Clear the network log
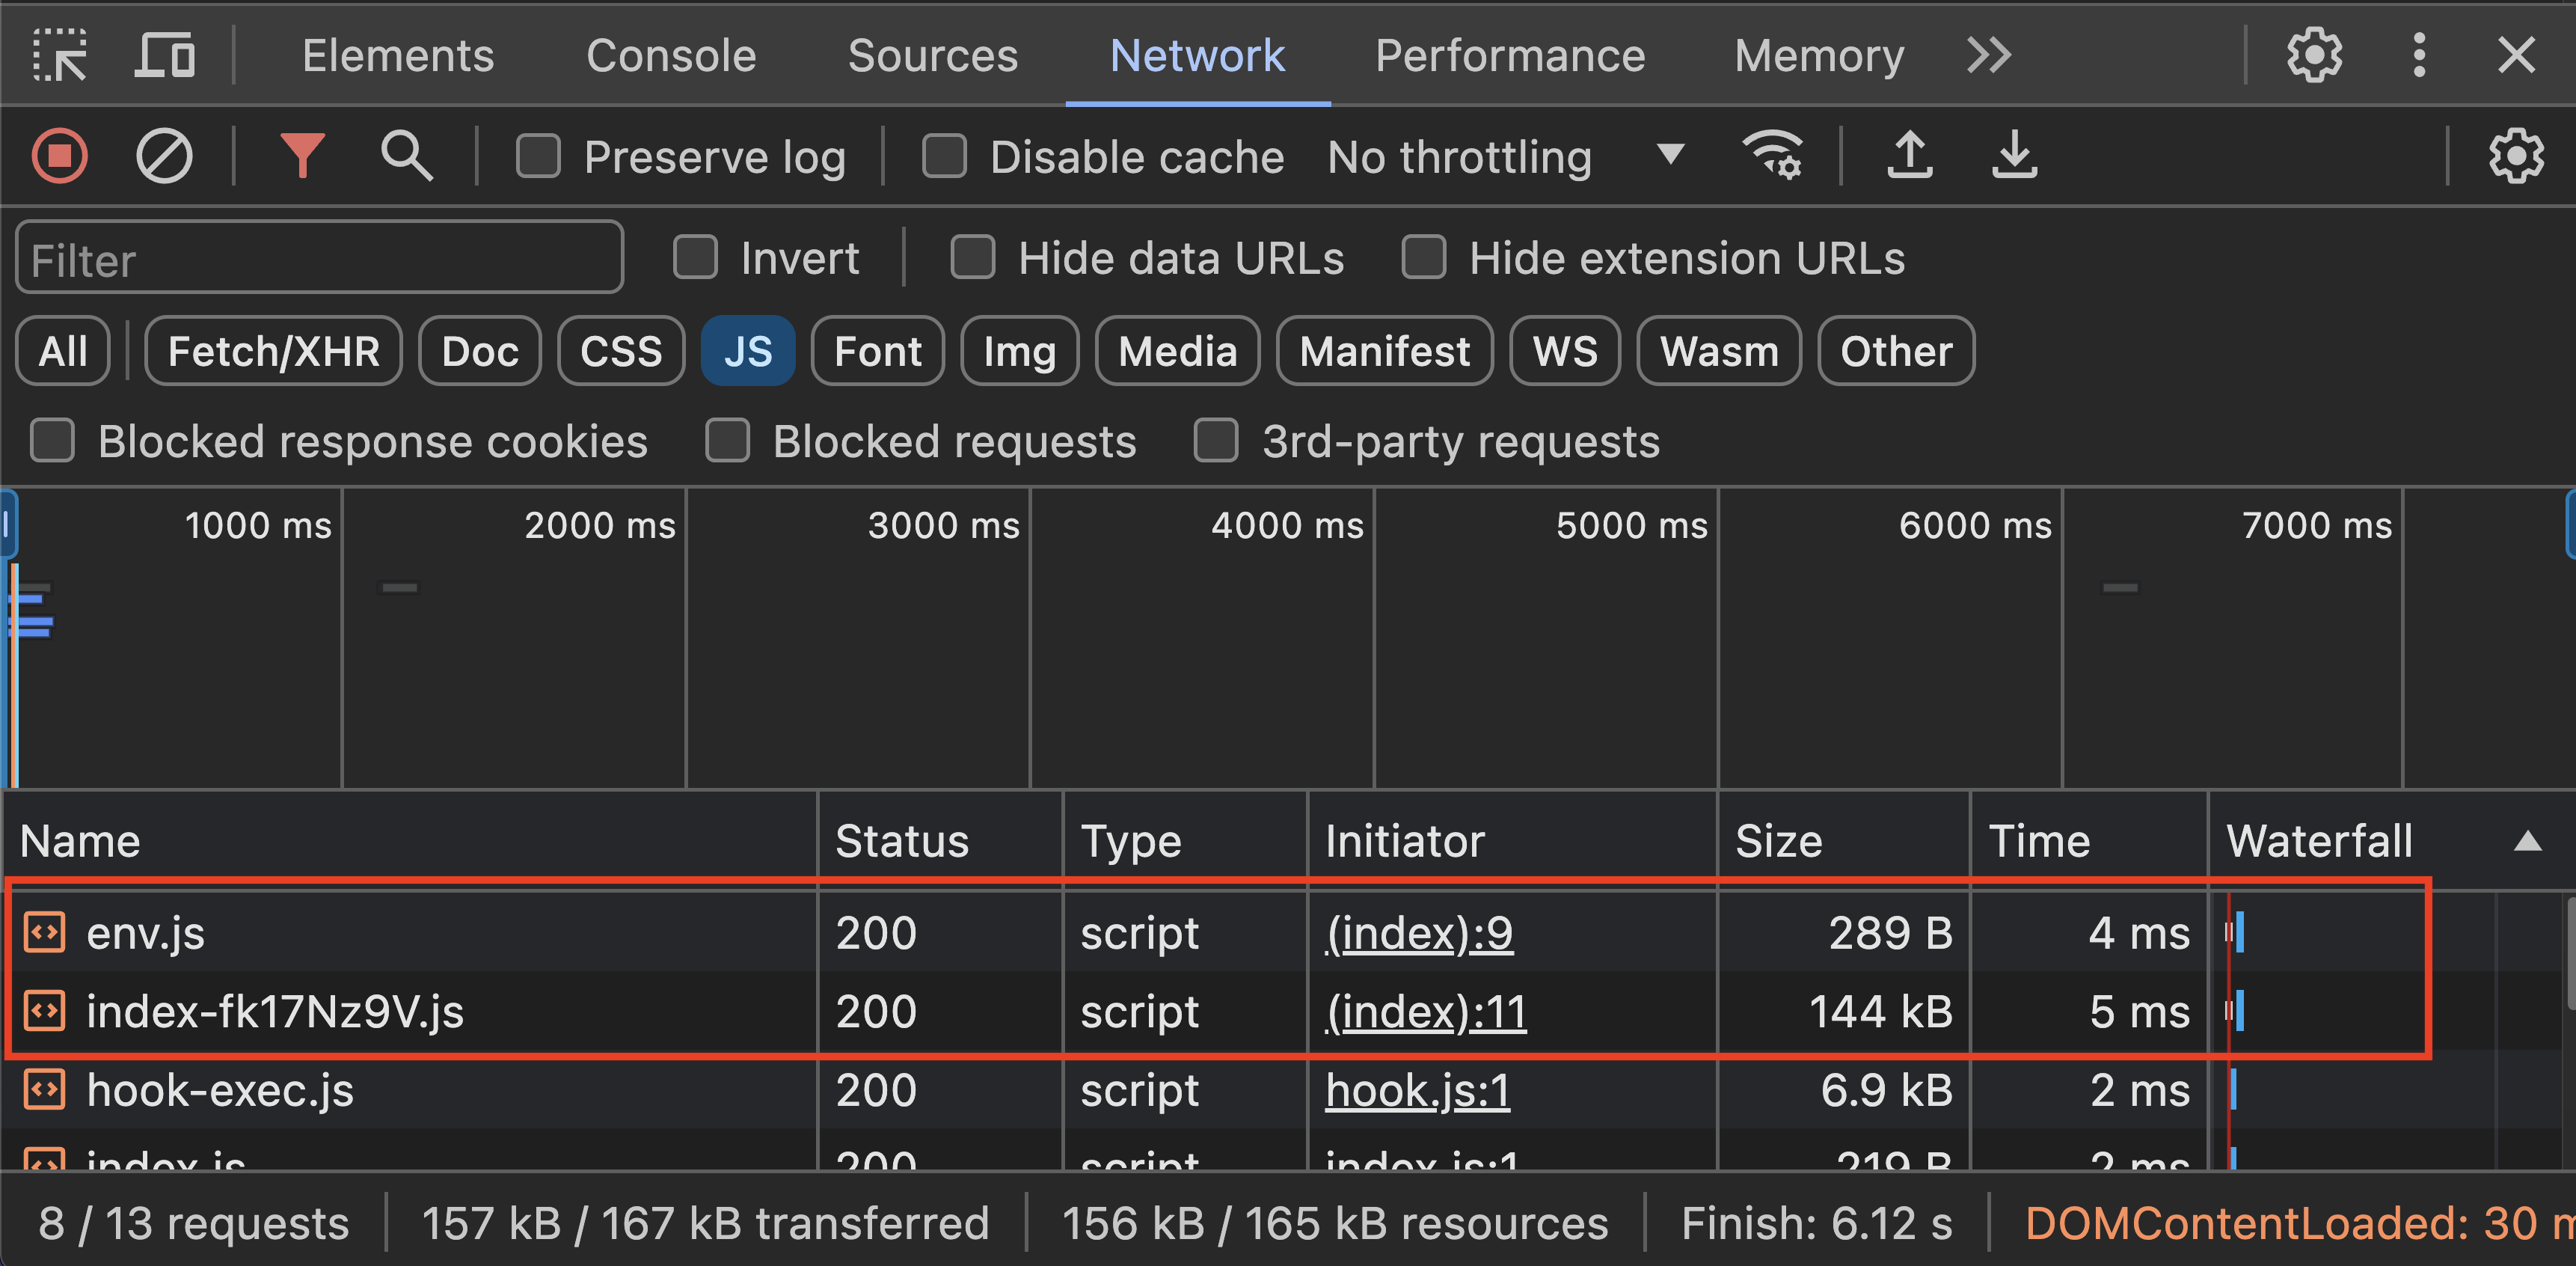The height and width of the screenshot is (1266, 2576). (165, 156)
